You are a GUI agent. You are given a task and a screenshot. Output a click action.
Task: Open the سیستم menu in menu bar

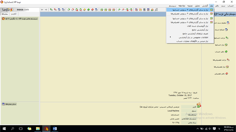point(173,6)
